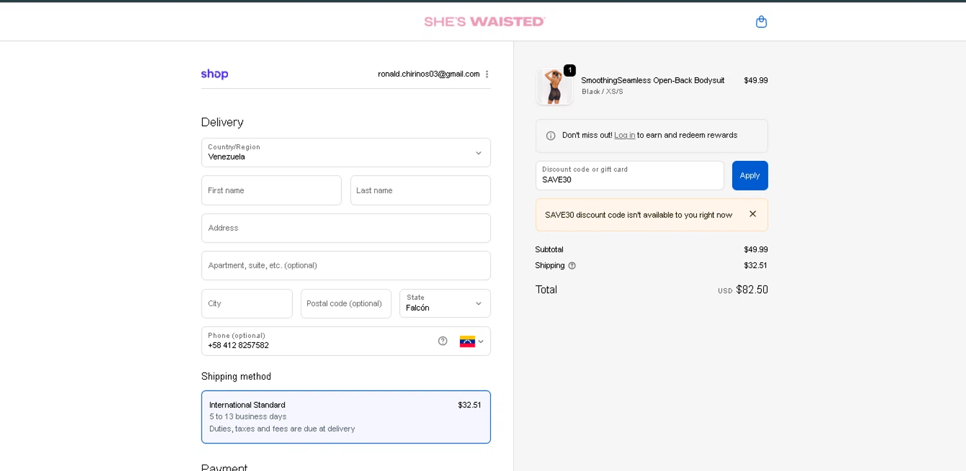Click the Black / XS/S variant text
Viewport: 966px width, 471px height.
point(602,91)
